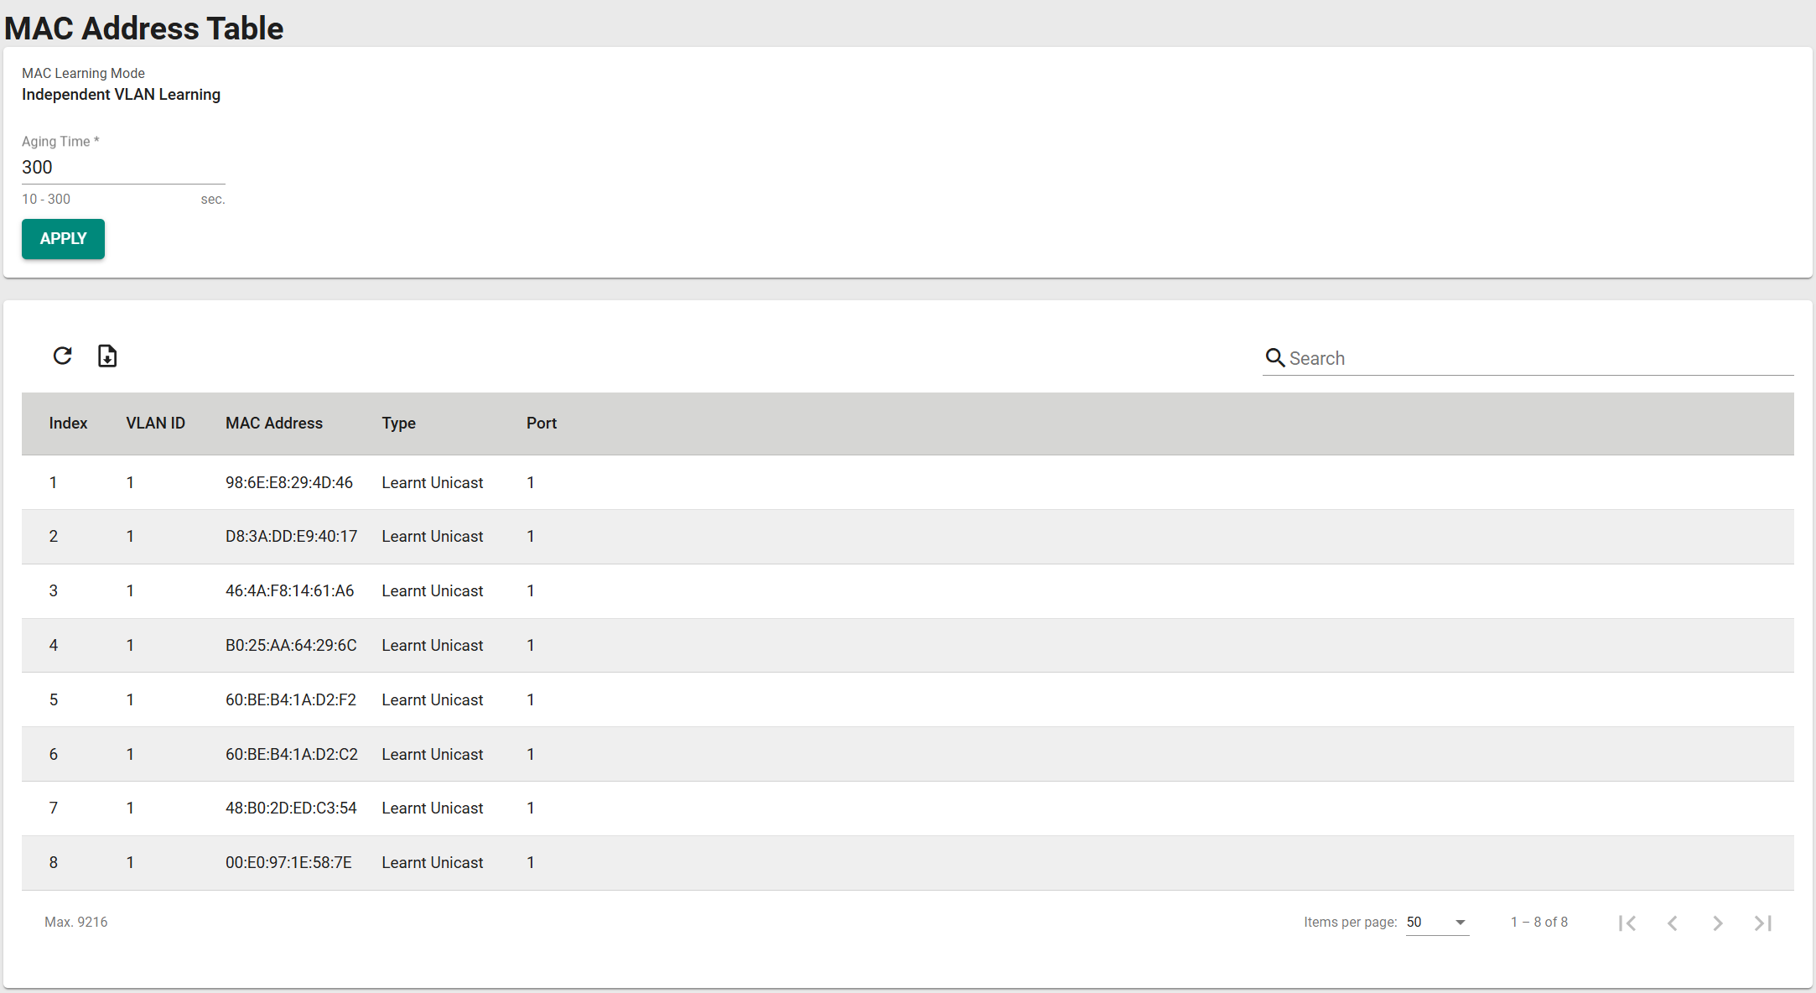
Task: Jump to the last page
Action: click(x=1763, y=923)
